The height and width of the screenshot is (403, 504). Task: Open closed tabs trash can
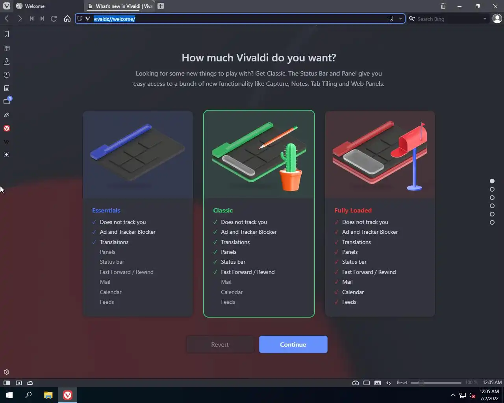[443, 6]
